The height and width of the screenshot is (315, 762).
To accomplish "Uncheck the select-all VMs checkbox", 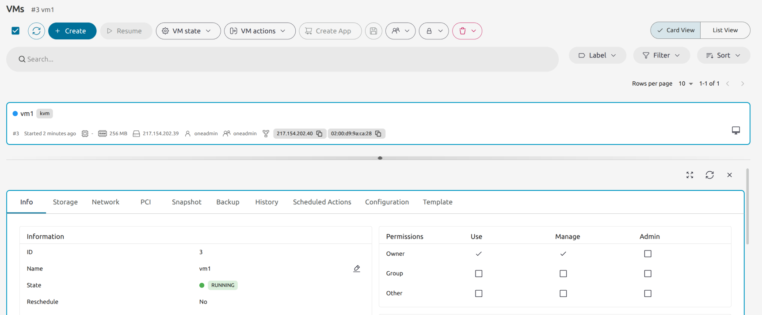I will click(x=15, y=31).
